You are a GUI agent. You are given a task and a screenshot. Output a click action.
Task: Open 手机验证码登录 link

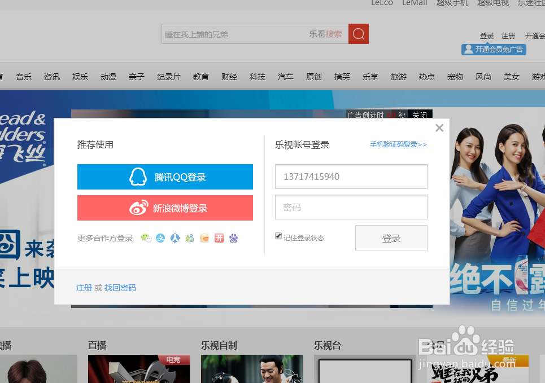[x=398, y=144]
